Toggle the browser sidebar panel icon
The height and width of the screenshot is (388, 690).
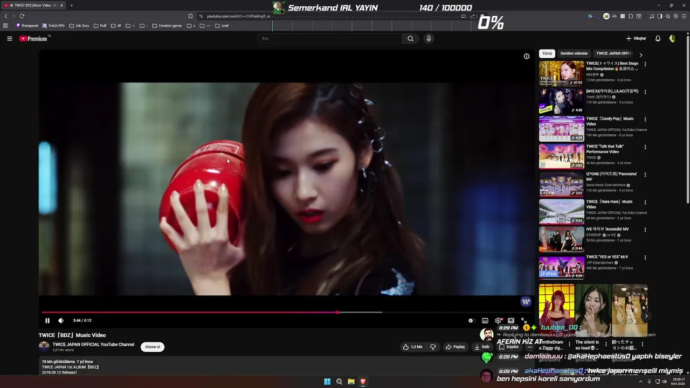(x=660, y=16)
